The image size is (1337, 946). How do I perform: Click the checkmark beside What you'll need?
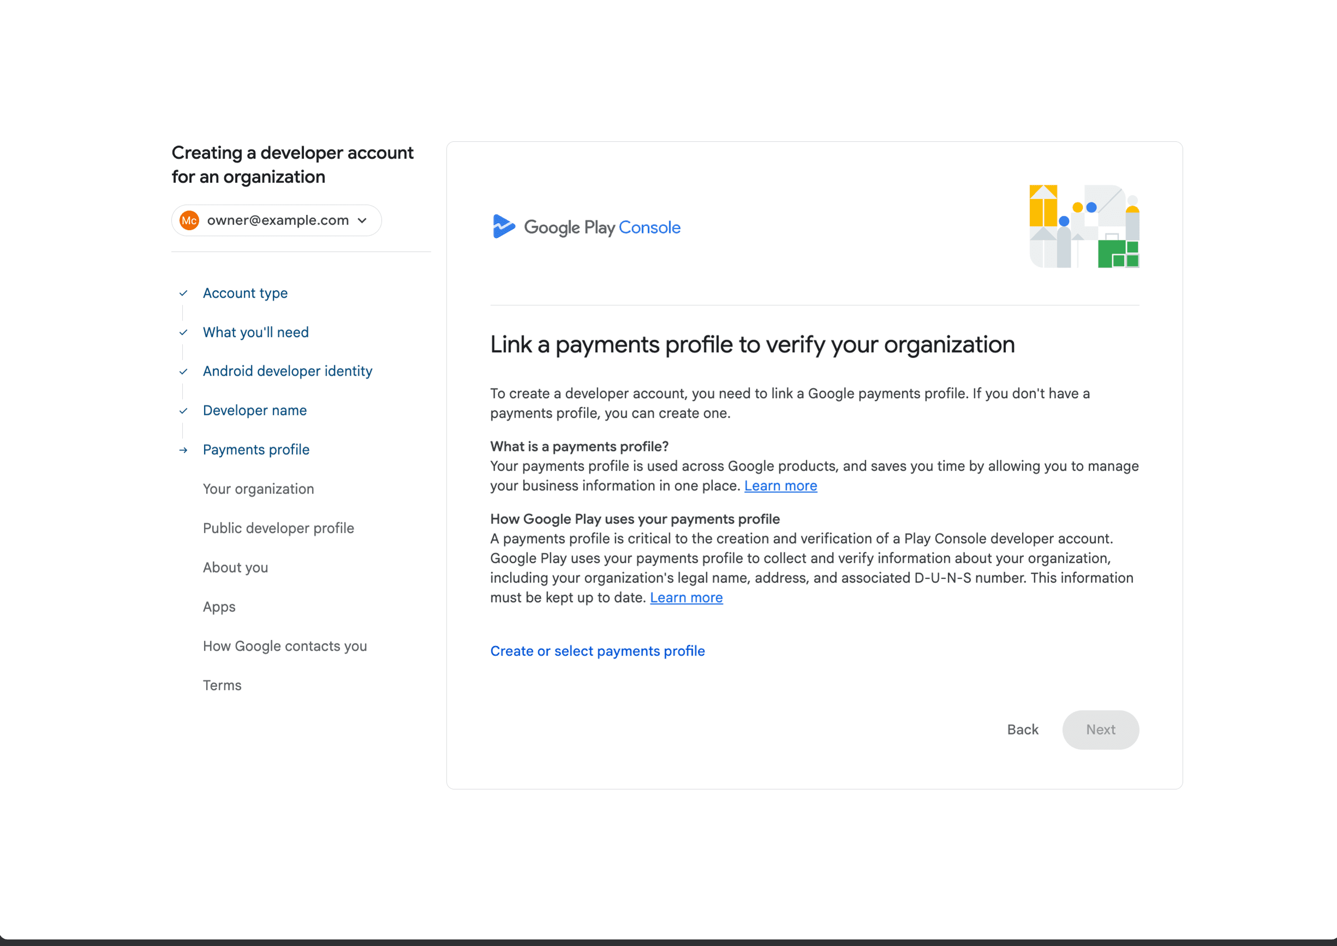183,332
